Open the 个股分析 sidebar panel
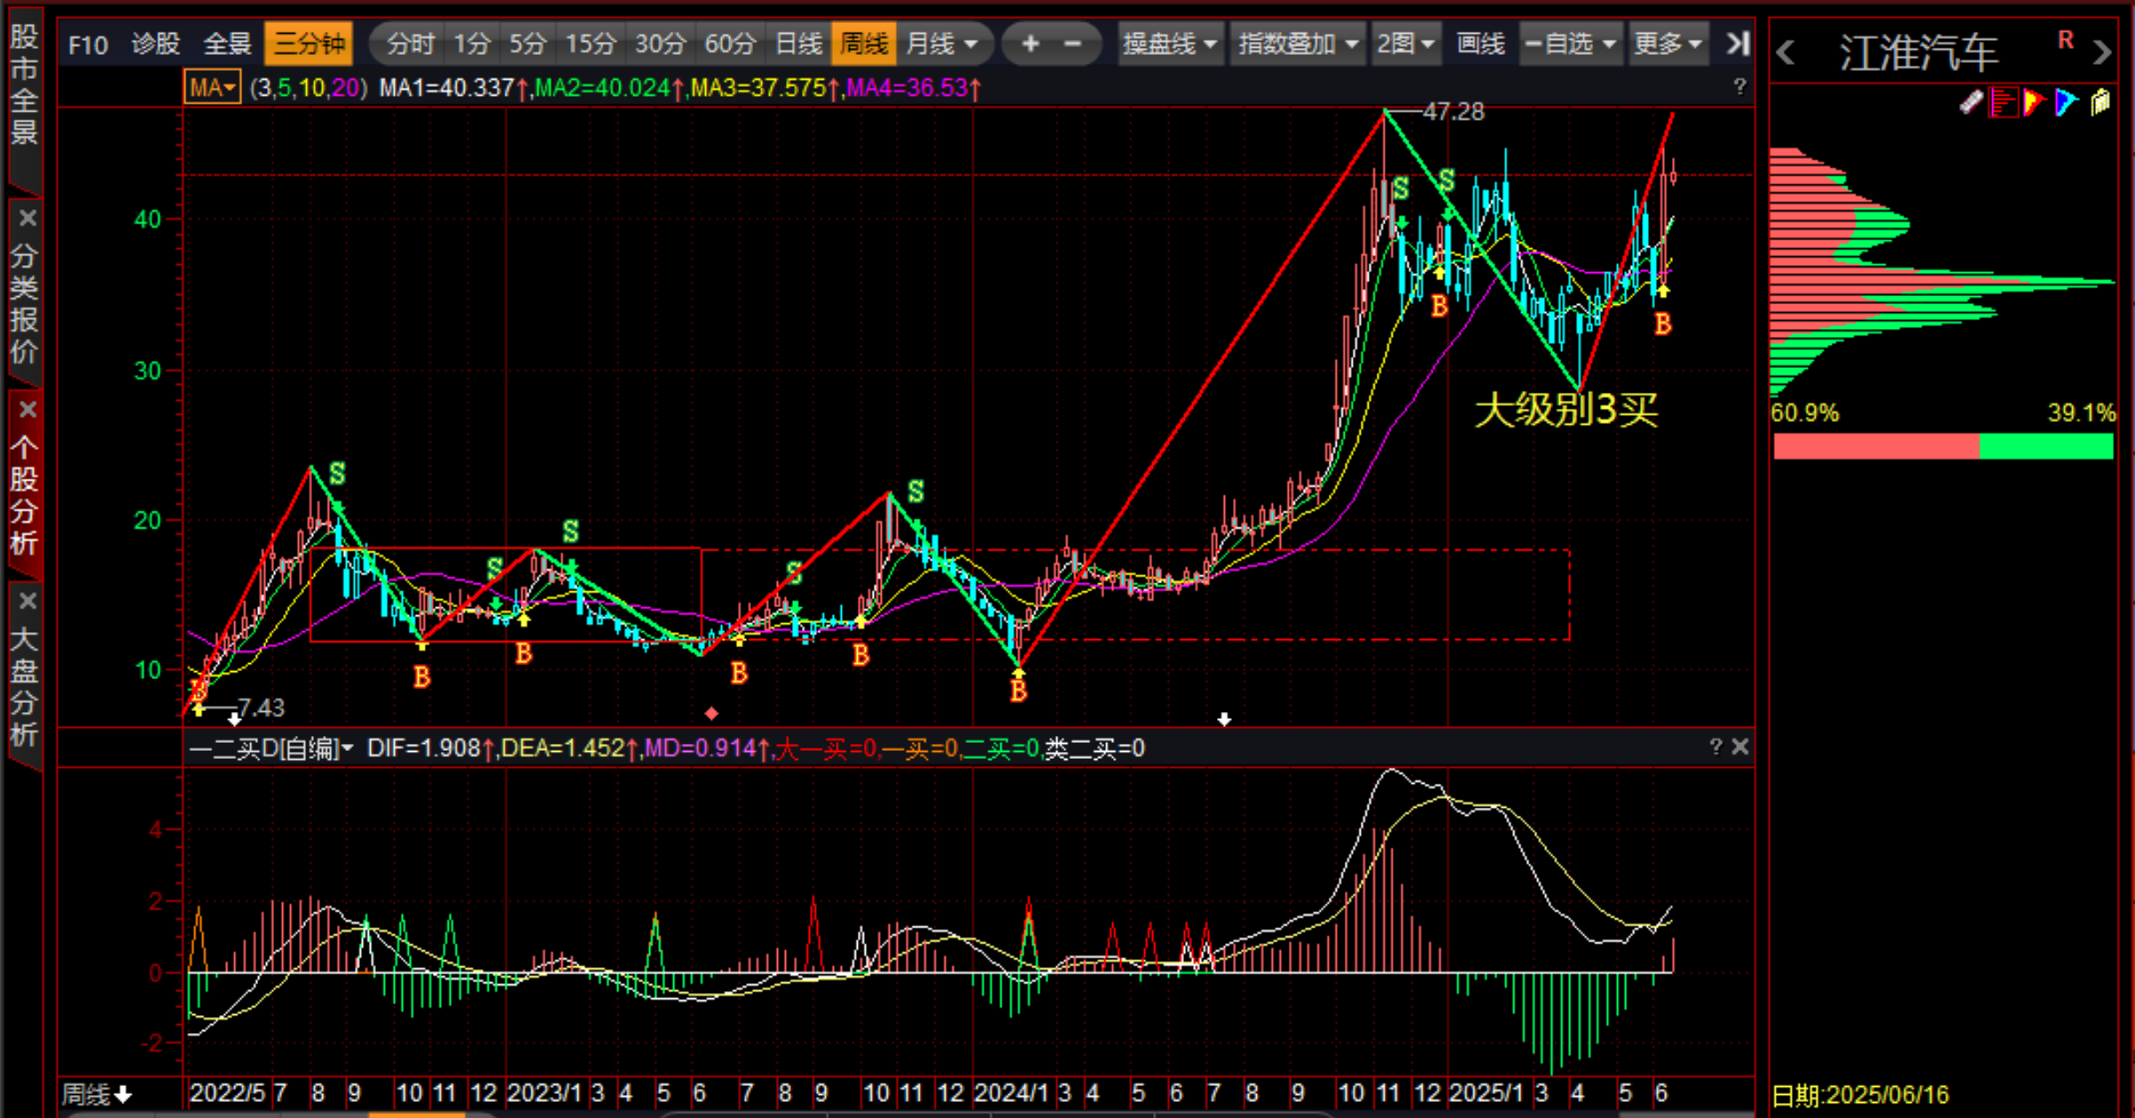This screenshot has height=1118, width=2135. 24,495
